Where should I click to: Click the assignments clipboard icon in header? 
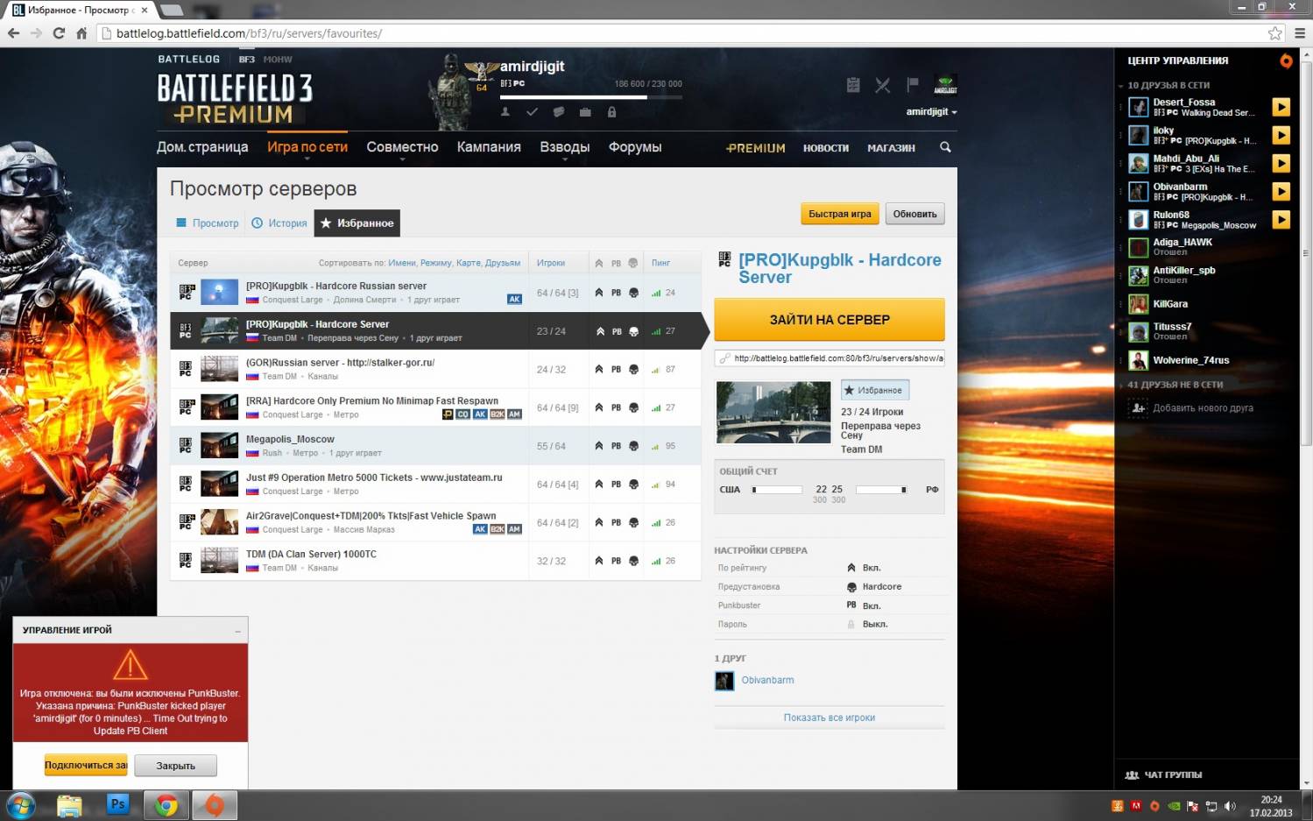853,85
